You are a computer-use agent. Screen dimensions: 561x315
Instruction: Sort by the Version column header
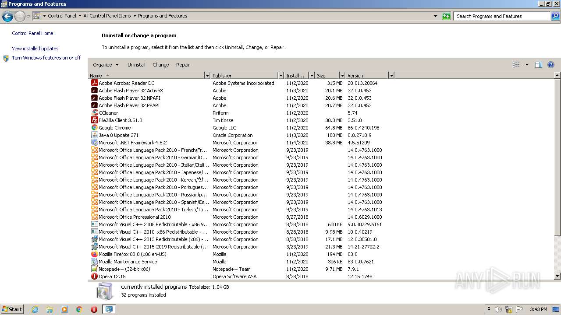367,76
